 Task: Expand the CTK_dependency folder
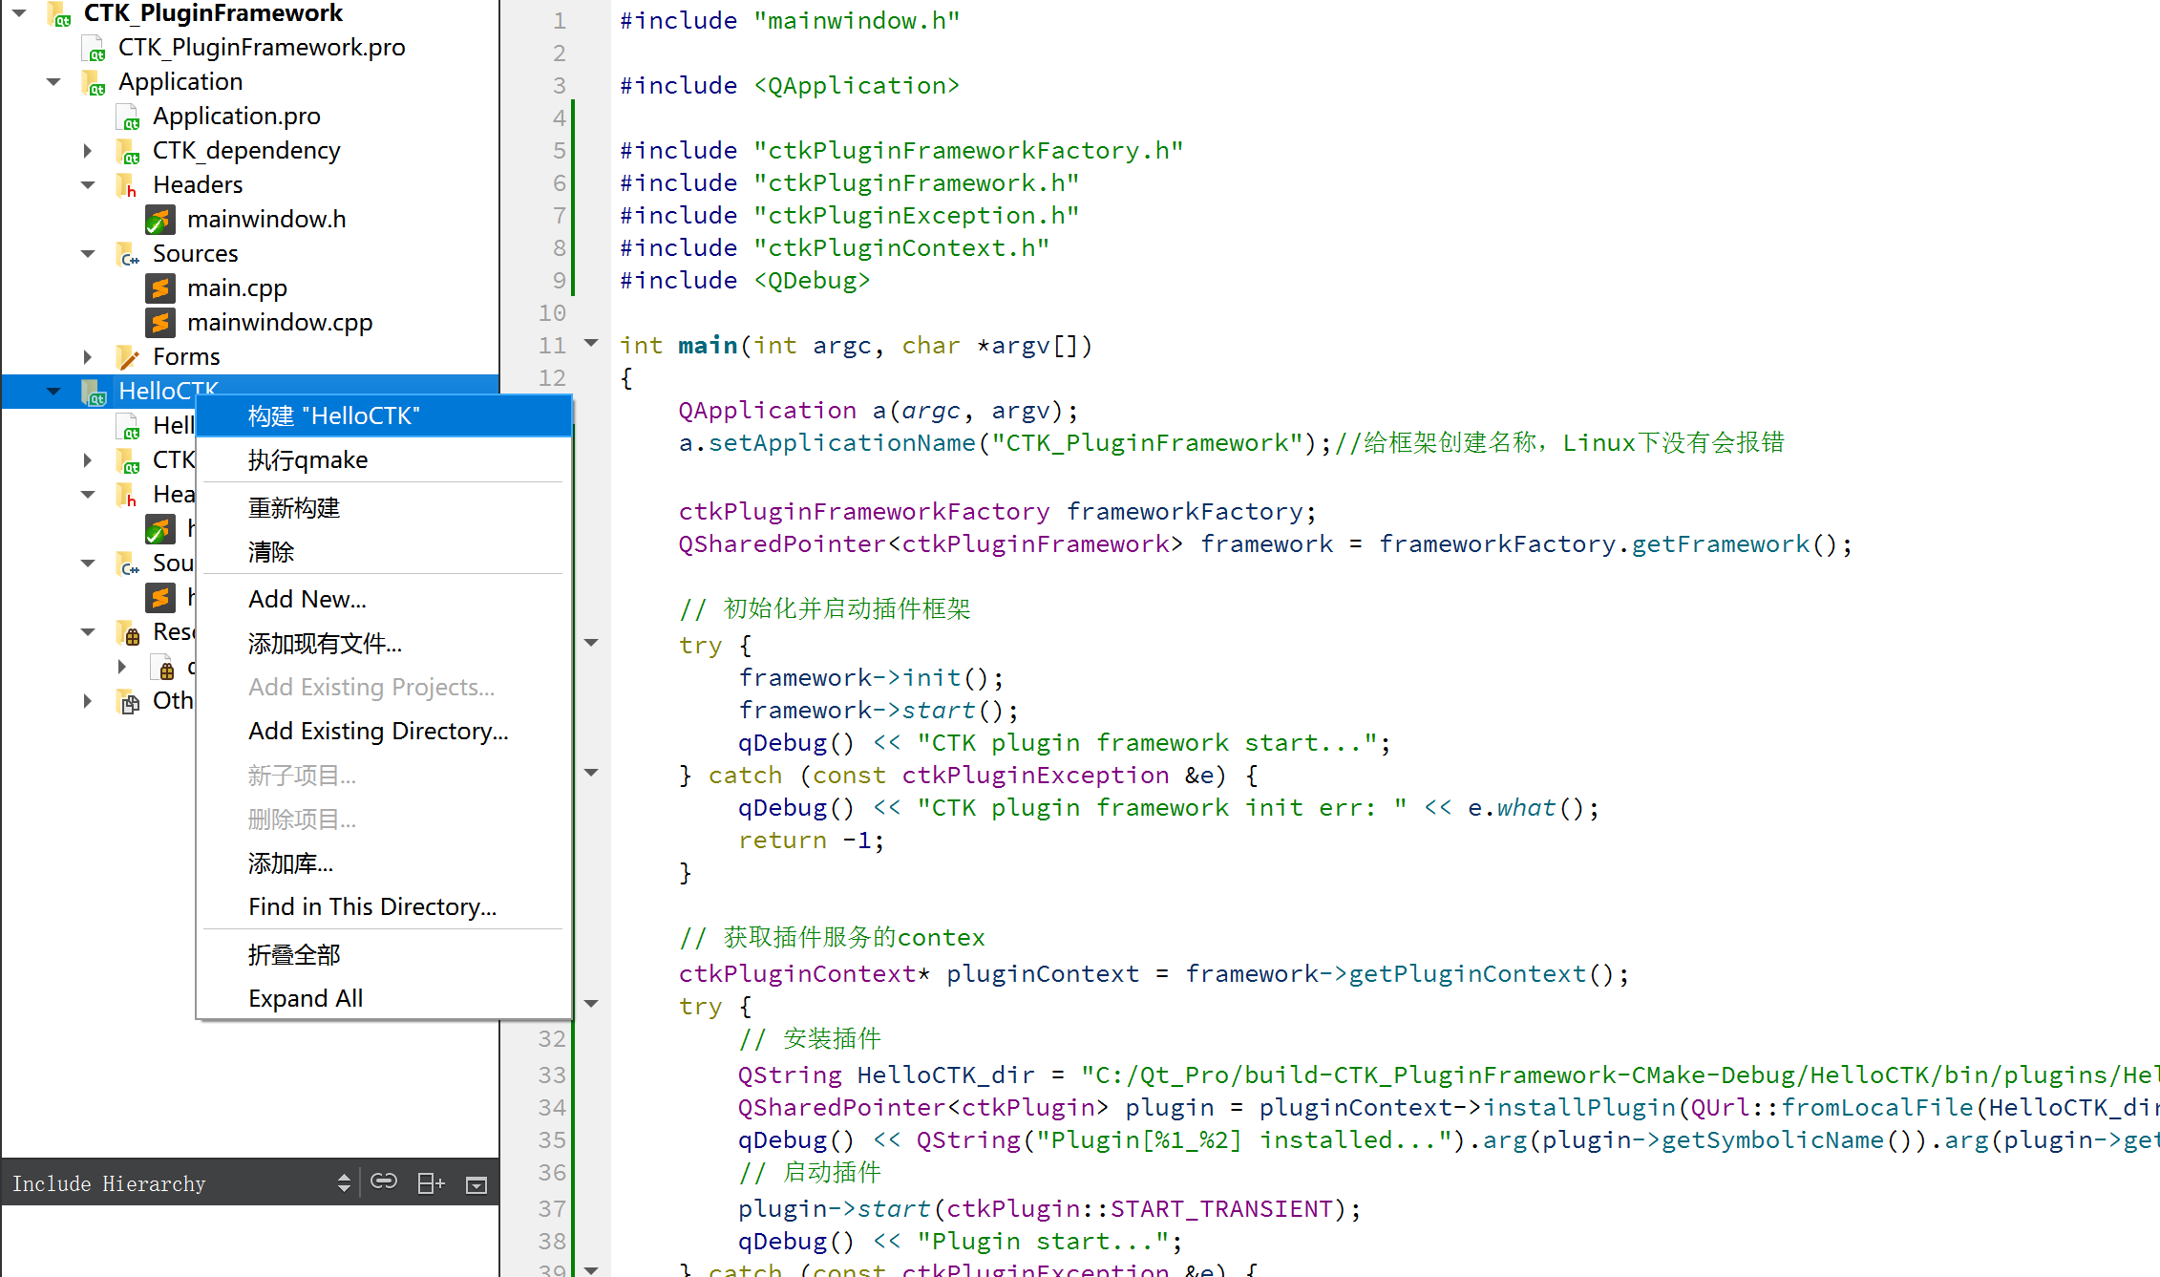coord(88,150)
